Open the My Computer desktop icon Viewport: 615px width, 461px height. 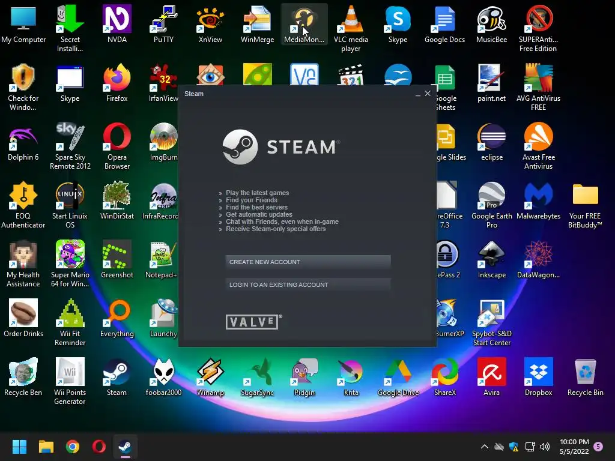(x=23, y=25)
